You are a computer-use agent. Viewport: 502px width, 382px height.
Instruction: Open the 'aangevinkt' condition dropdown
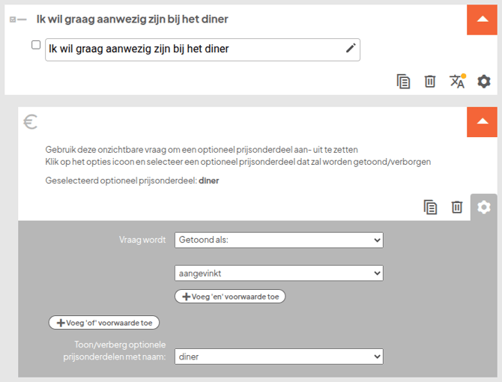[278, 273]
